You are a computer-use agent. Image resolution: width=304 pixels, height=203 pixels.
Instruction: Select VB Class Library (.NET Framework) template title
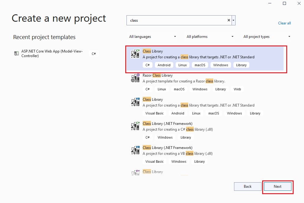167,148
